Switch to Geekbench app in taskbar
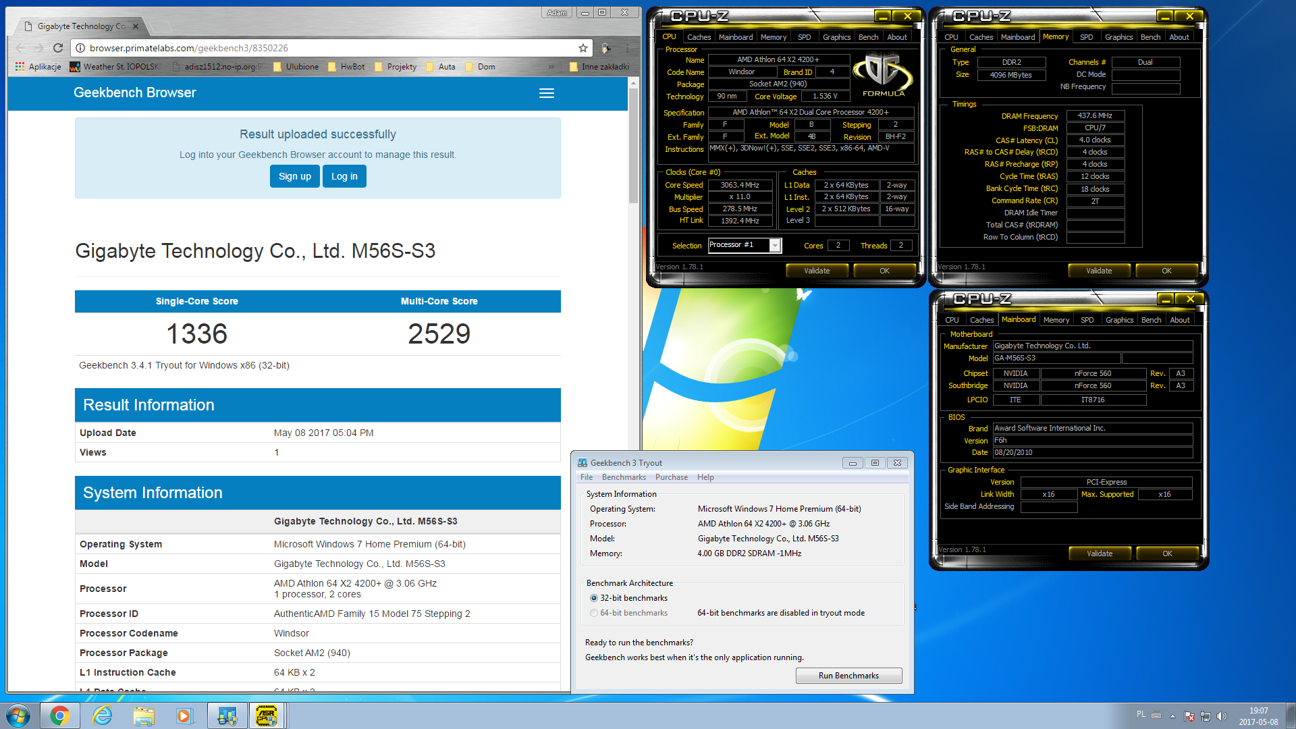The image size is (1296, 729). coord(227,715)
